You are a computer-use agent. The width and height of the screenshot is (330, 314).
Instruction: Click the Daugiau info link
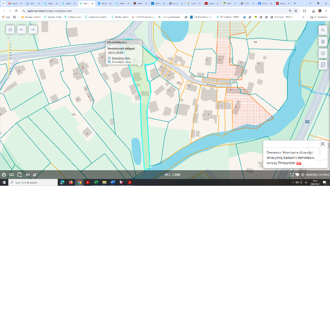point(121,58)
